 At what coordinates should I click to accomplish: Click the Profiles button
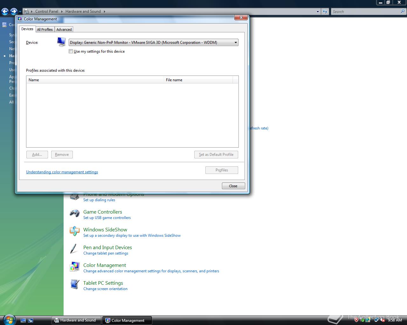coord(222,170)
